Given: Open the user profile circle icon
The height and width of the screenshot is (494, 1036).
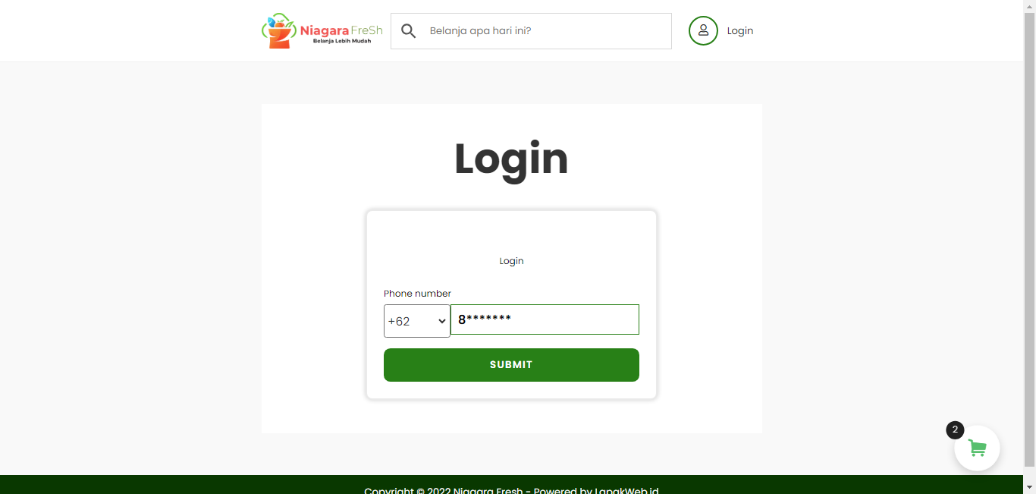Looking at the screenshot, I should (703, 31).
